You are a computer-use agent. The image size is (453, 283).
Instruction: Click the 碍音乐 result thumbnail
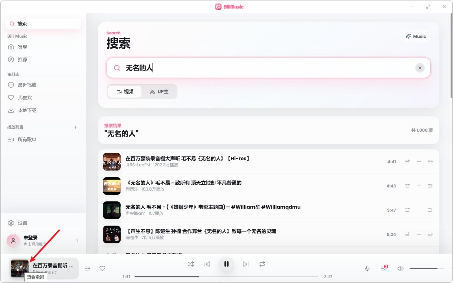(x=112, y=186)
